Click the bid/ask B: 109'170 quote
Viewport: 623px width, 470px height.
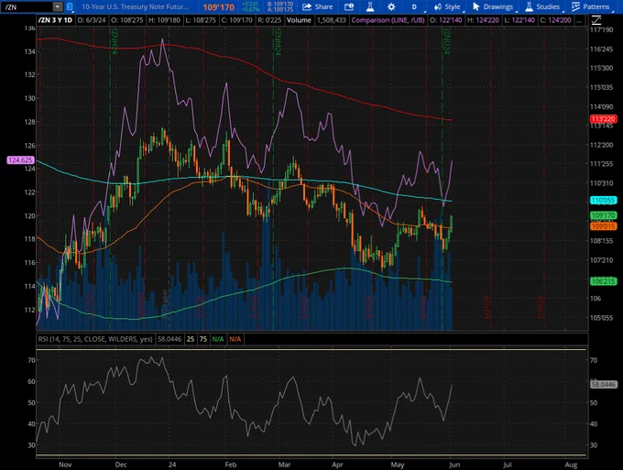[x=280, y=5]
